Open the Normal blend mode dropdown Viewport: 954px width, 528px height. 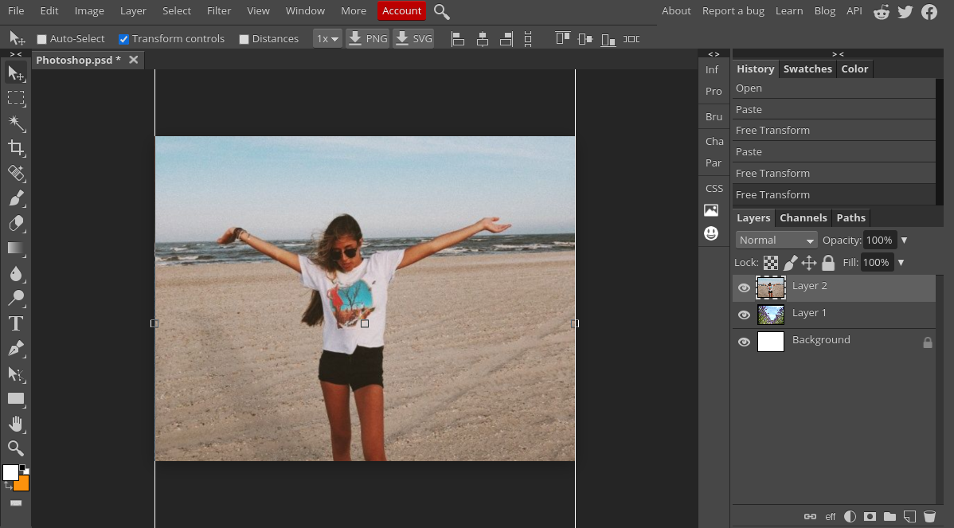pyautogui.click(x=776, y=241)
